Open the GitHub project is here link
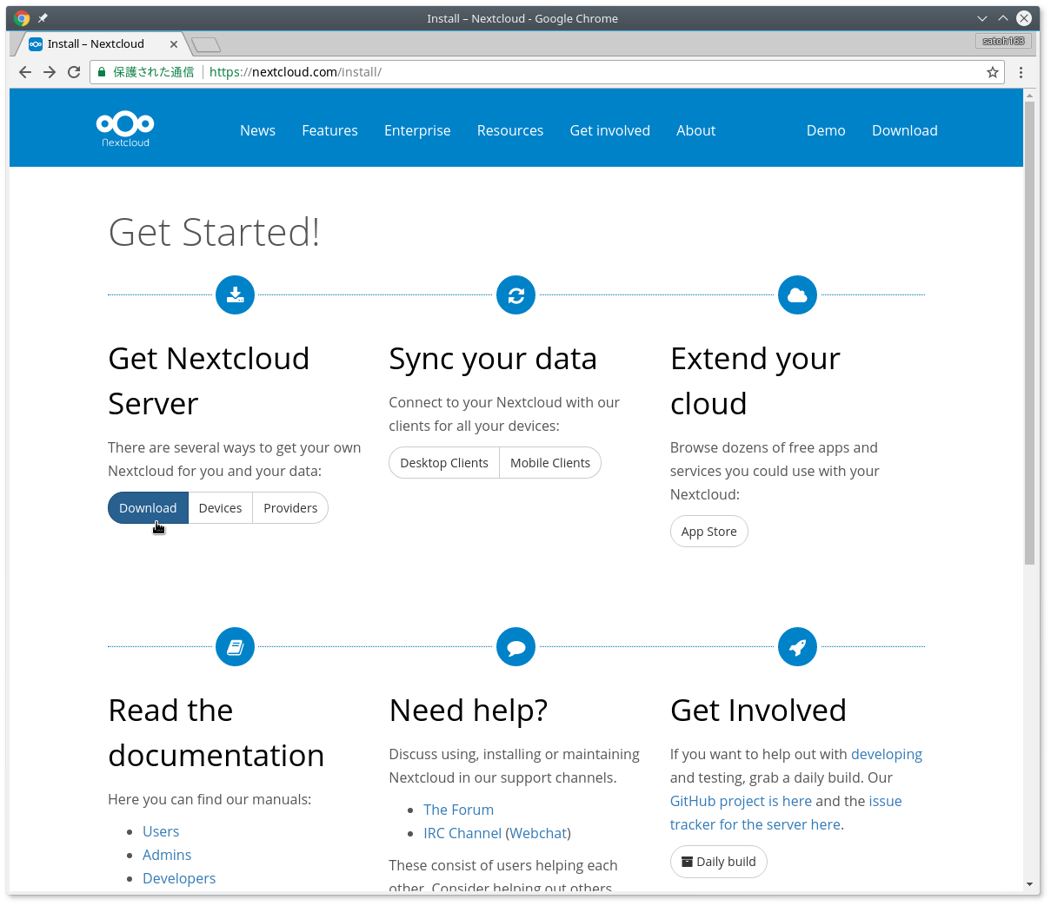Screen dimensions: 1051x906 [x=741, y=801]
